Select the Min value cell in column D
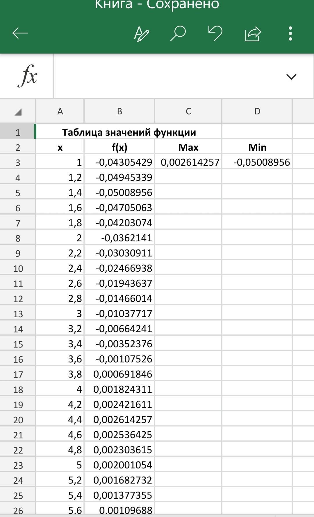Viewport: 314px width, 517px height. pyautogui.click(x=257, y=162)
